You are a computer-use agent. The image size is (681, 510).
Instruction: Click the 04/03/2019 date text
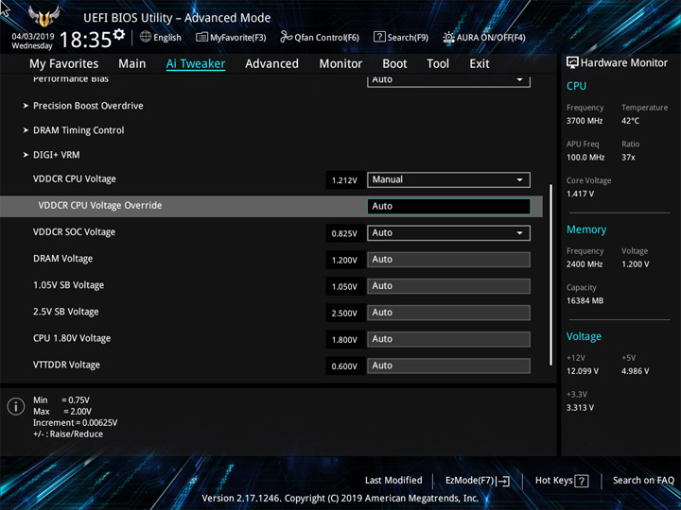point(33,37)
